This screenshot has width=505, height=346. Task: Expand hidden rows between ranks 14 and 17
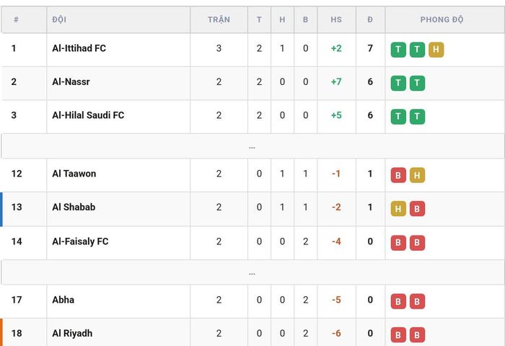pyautogui.click(x=252, y=272)
